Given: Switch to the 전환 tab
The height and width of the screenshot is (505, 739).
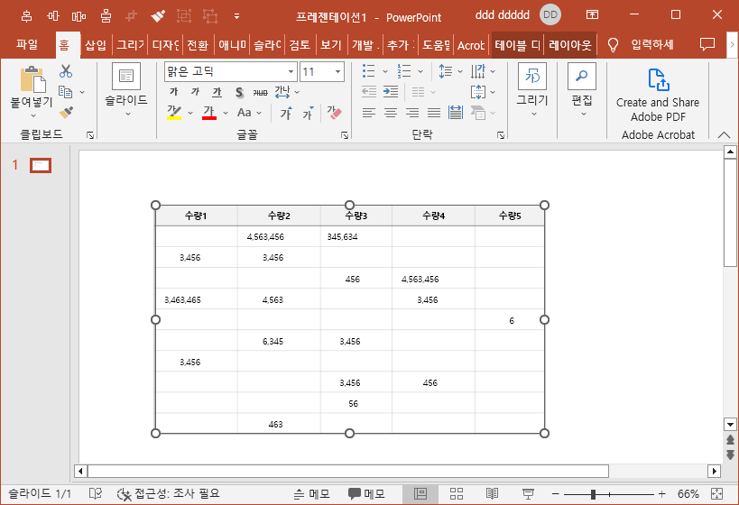Looking at the screenshot, I should [x=198, y=45].
